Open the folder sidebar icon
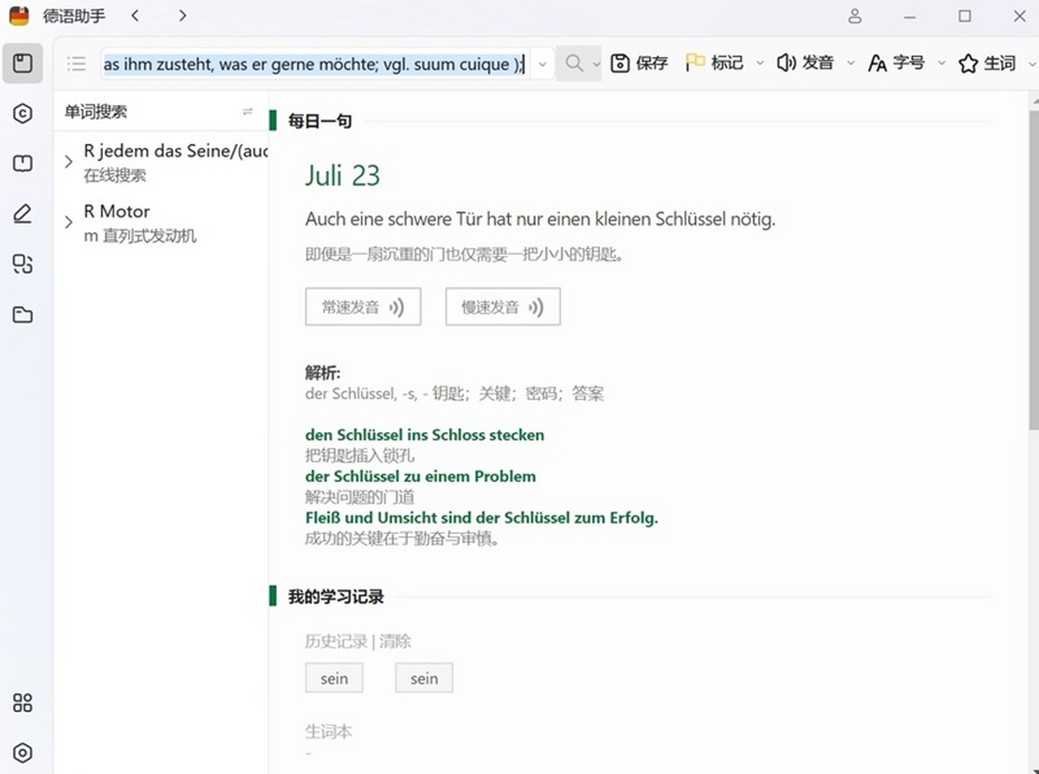This screenshot has width=1039, height=774. coord(23,314)
